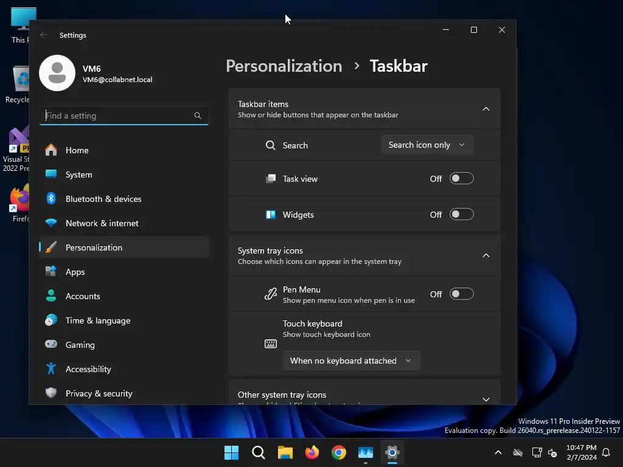Image resolution: width=623 pixels, height=467 pixels.
Task: Click the VM6@collabnet.local account email
Action: tap(117, 80)
